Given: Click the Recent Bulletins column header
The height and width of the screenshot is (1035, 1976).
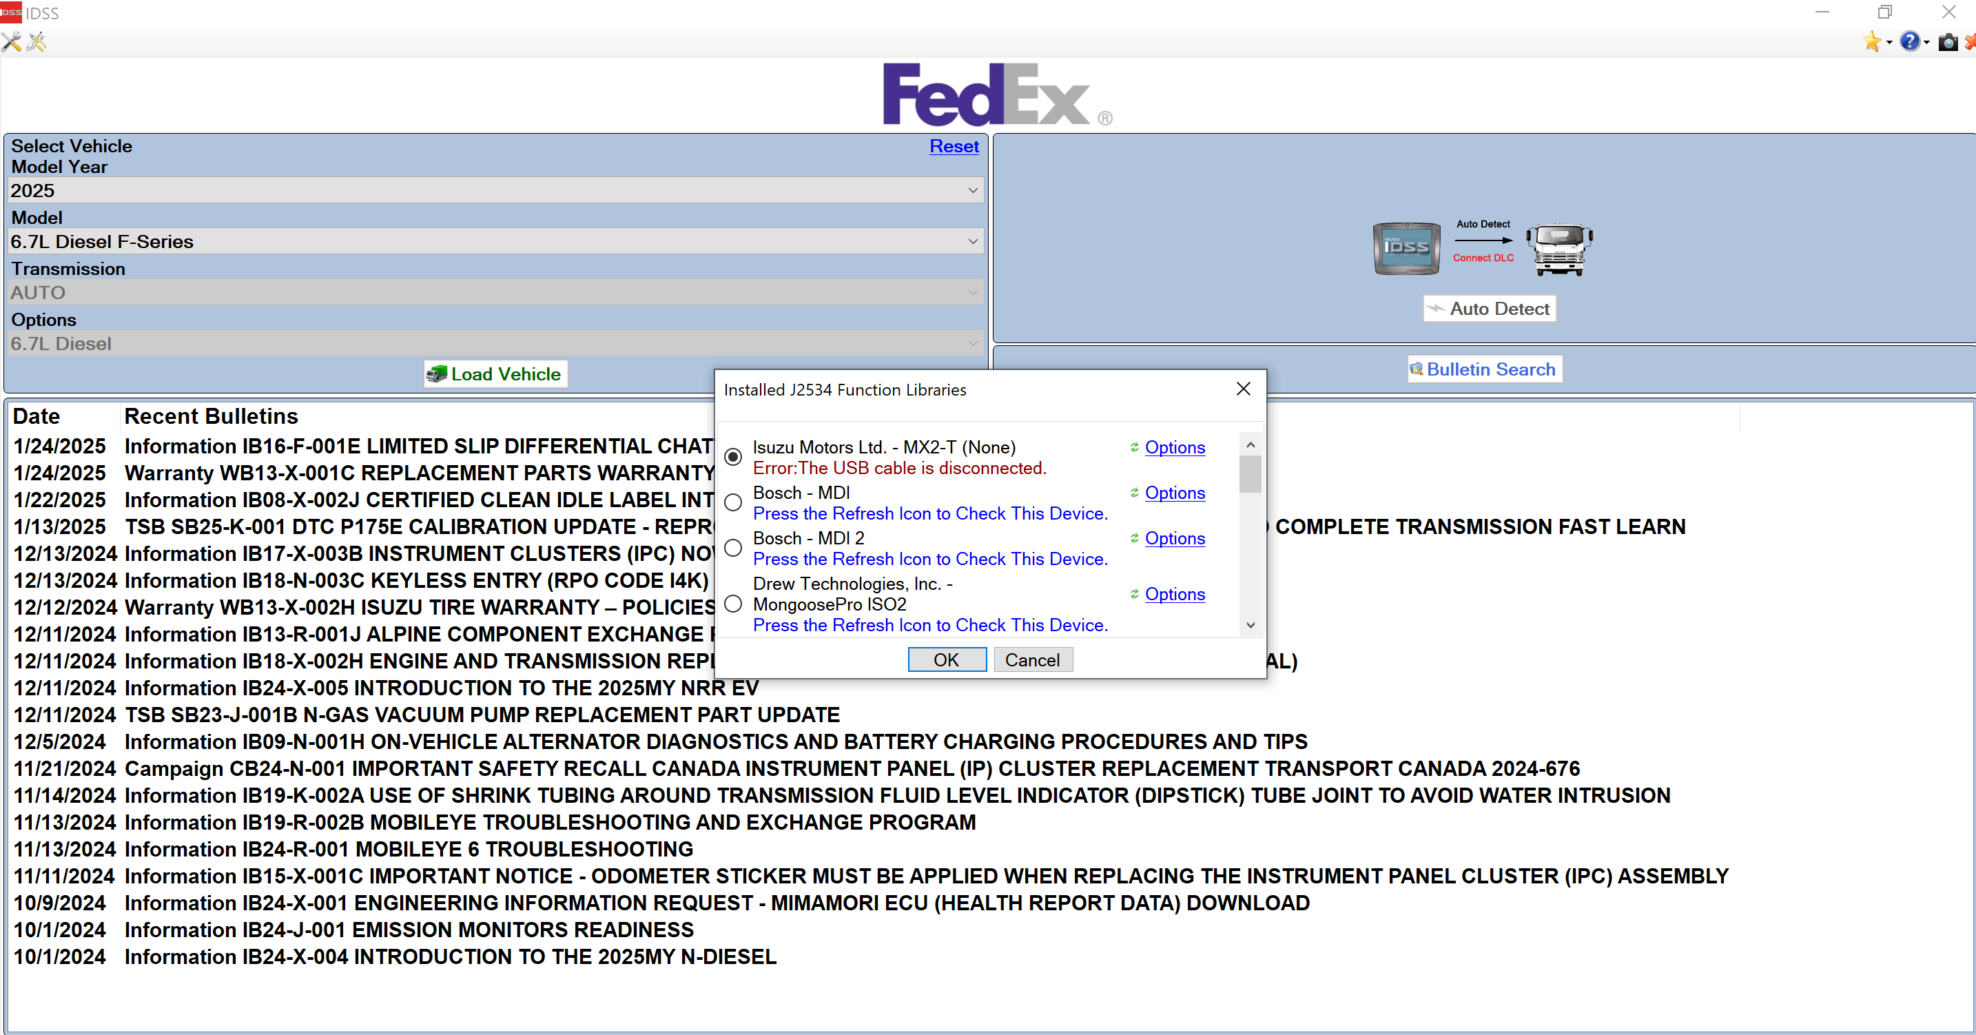Looking at the screenshot, I should 211,416.
